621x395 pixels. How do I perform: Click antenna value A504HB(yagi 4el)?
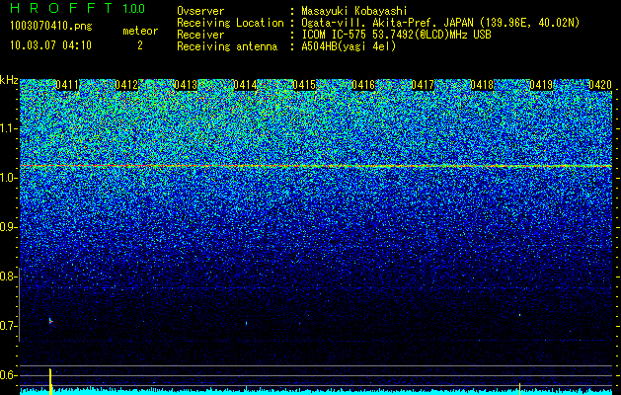click(349, 46)
